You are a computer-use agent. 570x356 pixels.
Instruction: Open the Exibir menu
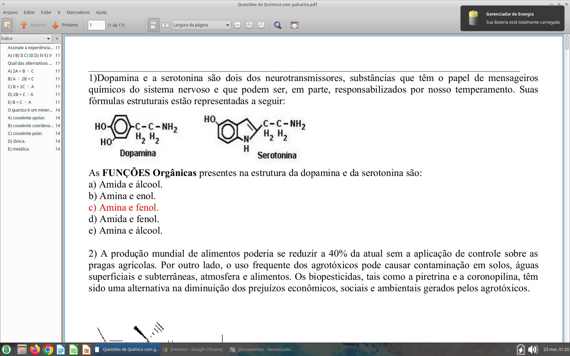(46, 13)
